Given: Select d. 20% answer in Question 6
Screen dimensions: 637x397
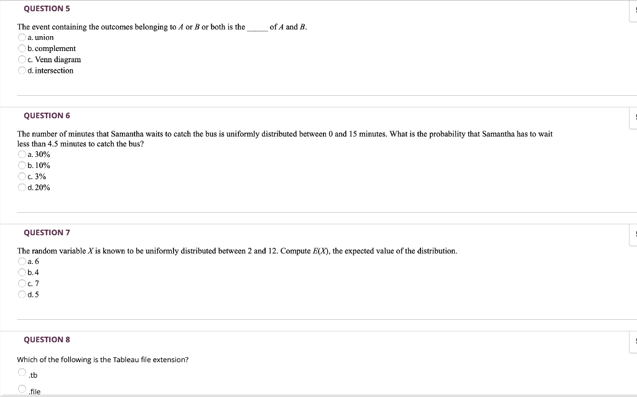Looking at the screenshot, I should 21,187.
